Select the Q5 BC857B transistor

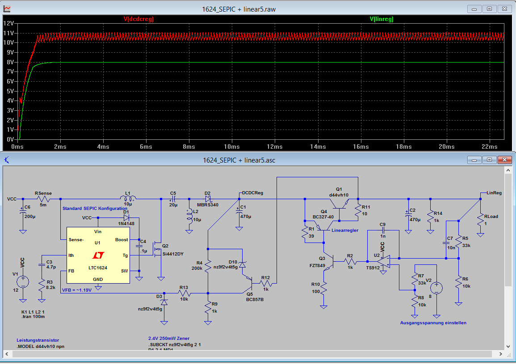pos(248,283)
